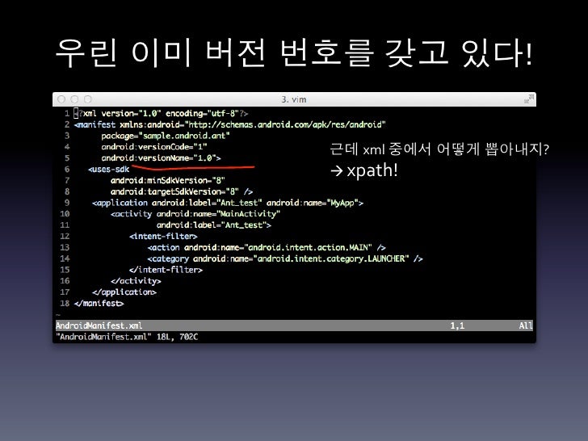Click the slide title '우린 이미 버전 번호를 갖고 있다!'
This screenshot has width=588, height=441.
tap(294, 52)
